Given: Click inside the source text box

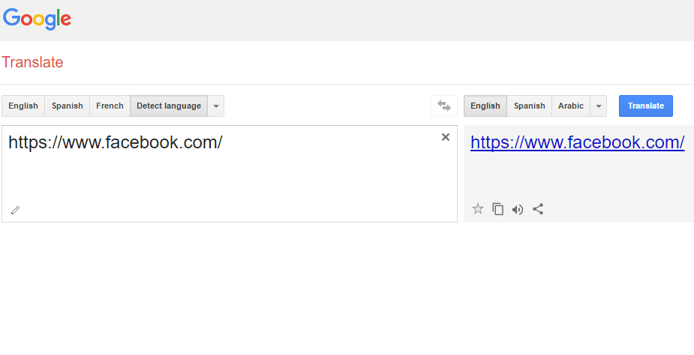Looking at the screenshot, I should [225, 176].
